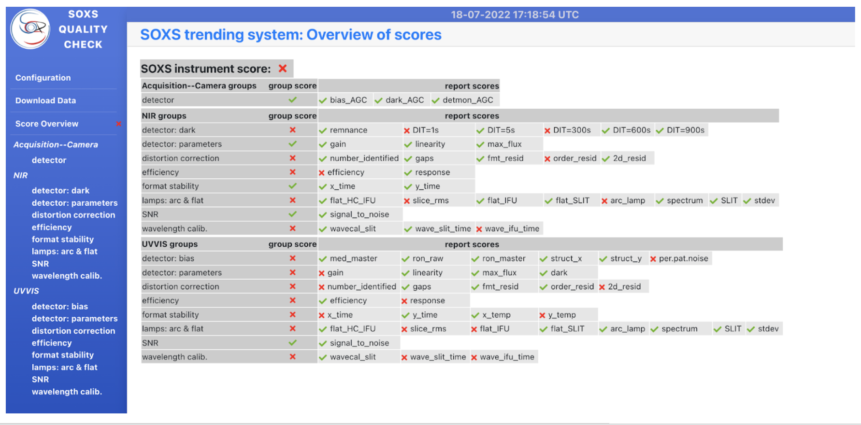Open the dark_AGC report score

(x=405, y=100)
